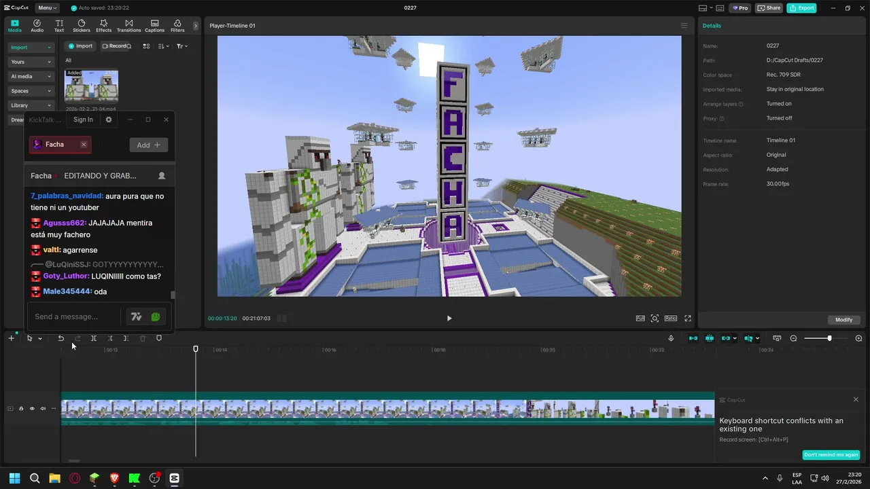Zoom out the timeline
This screenshot has height=489, width=870.
pyautogui.click(x=793, y=338)
